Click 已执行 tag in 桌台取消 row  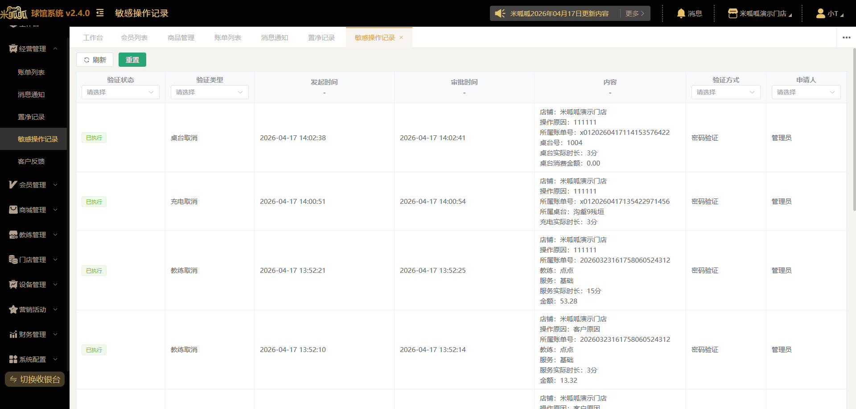click(94, 138)
